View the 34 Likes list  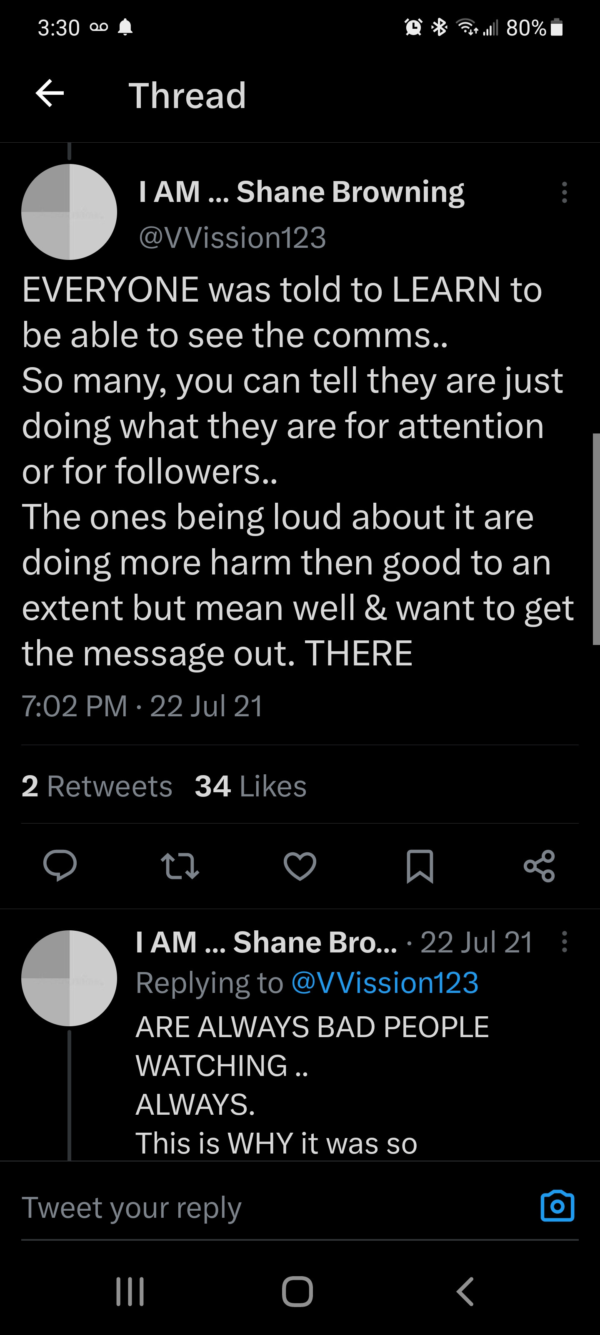pyautogui.click(x=250, y=786)
